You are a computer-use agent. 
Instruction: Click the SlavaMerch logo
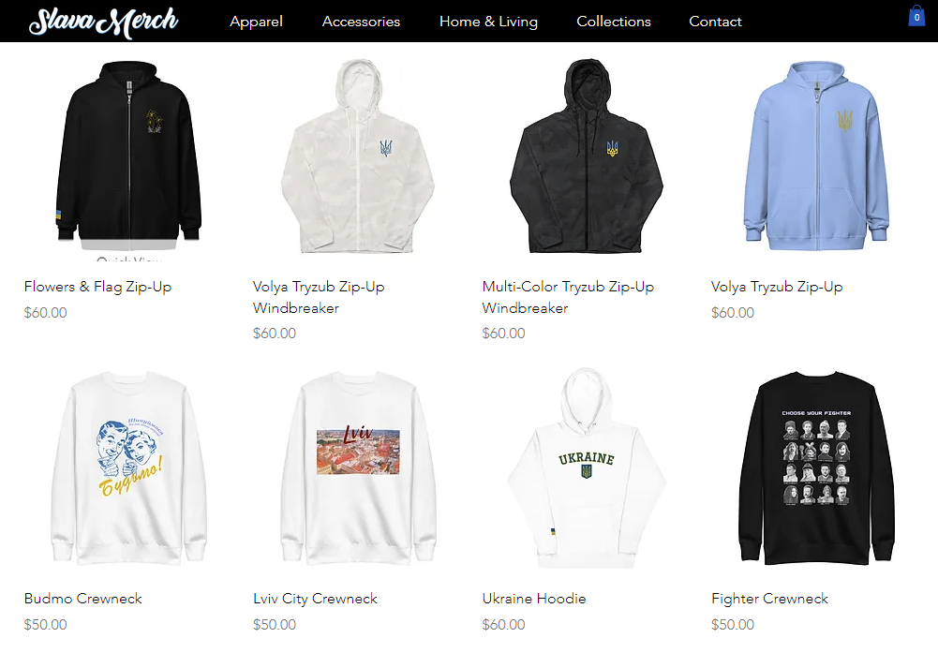click(103, 22)
